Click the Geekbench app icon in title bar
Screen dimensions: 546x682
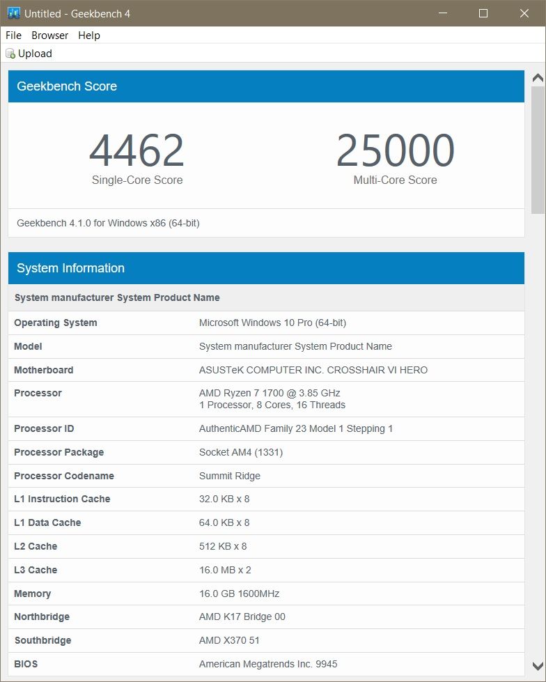click(14, 13)
